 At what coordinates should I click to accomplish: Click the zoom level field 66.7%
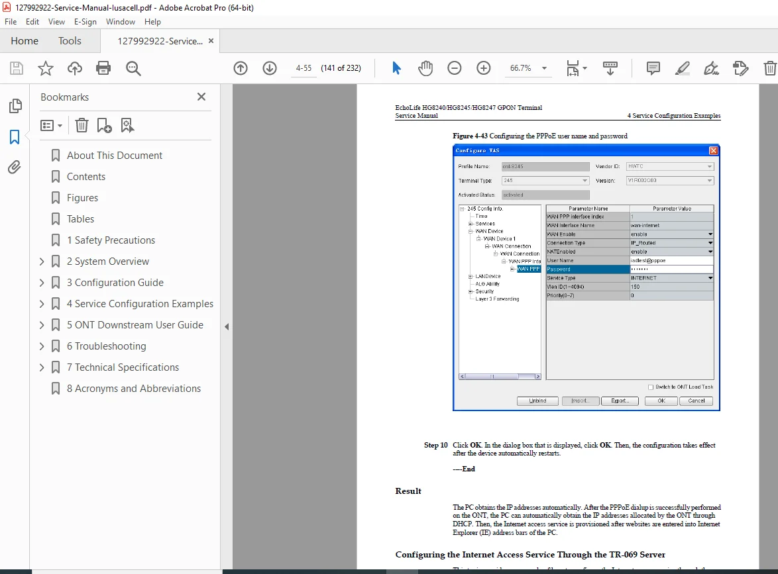click(520, 68)
